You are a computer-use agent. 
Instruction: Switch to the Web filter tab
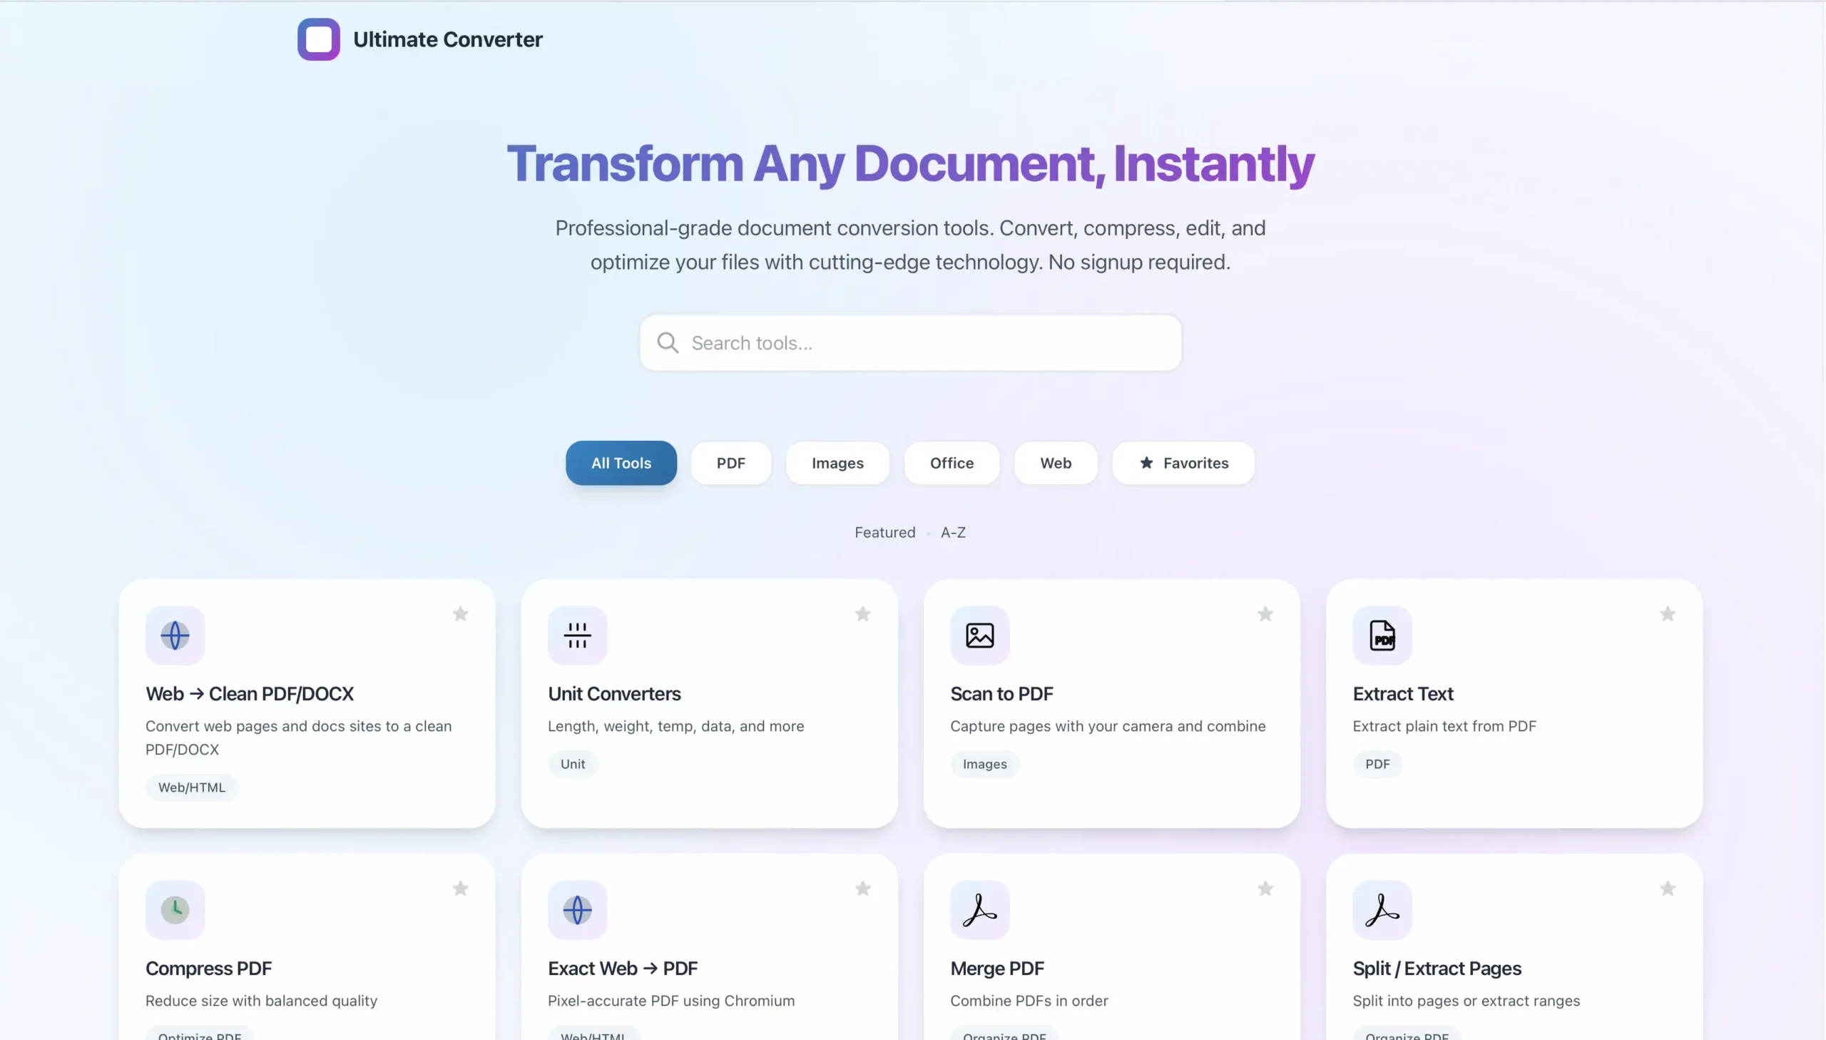[1056, 463]
